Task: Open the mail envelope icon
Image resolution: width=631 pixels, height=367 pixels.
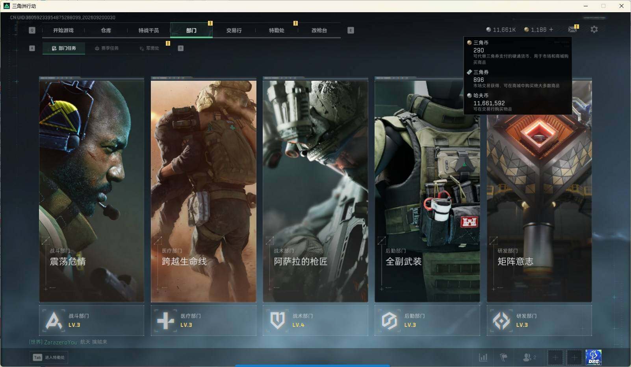Action: pyautogui.click(x=572, y=30)
